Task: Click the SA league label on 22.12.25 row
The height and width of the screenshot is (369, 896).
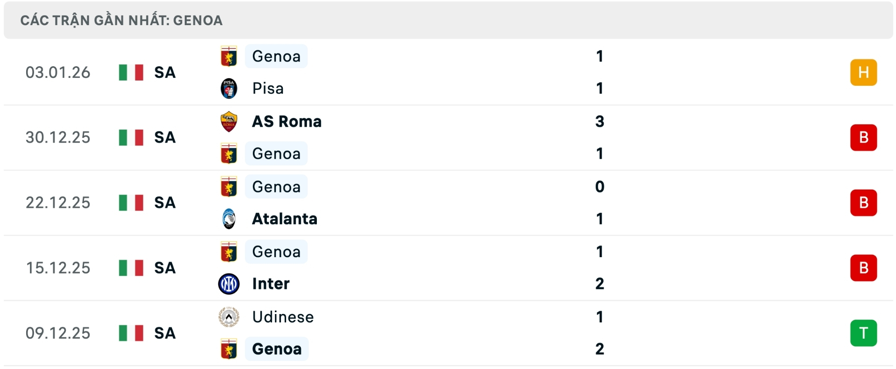Action: click(x=164, y=203)
